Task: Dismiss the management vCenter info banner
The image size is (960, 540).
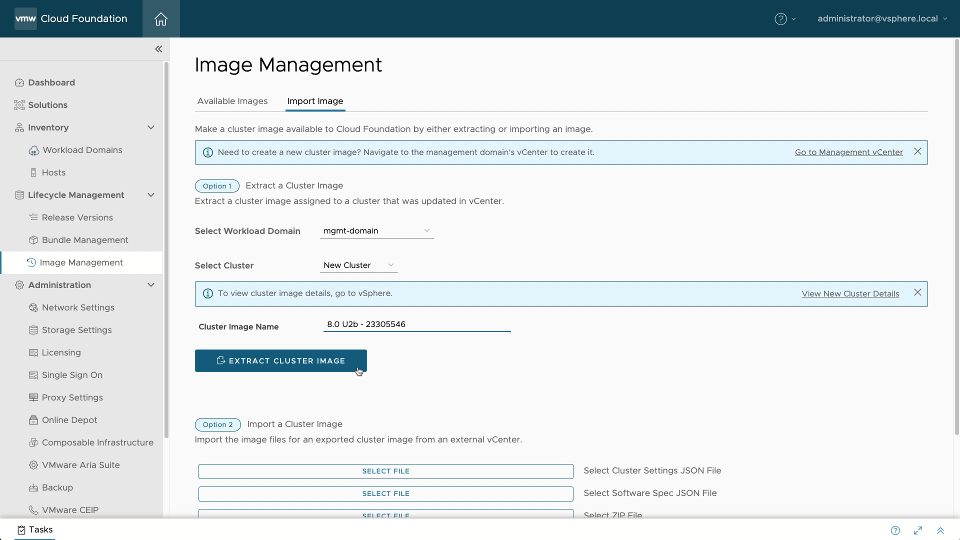Action: (917, 151)
